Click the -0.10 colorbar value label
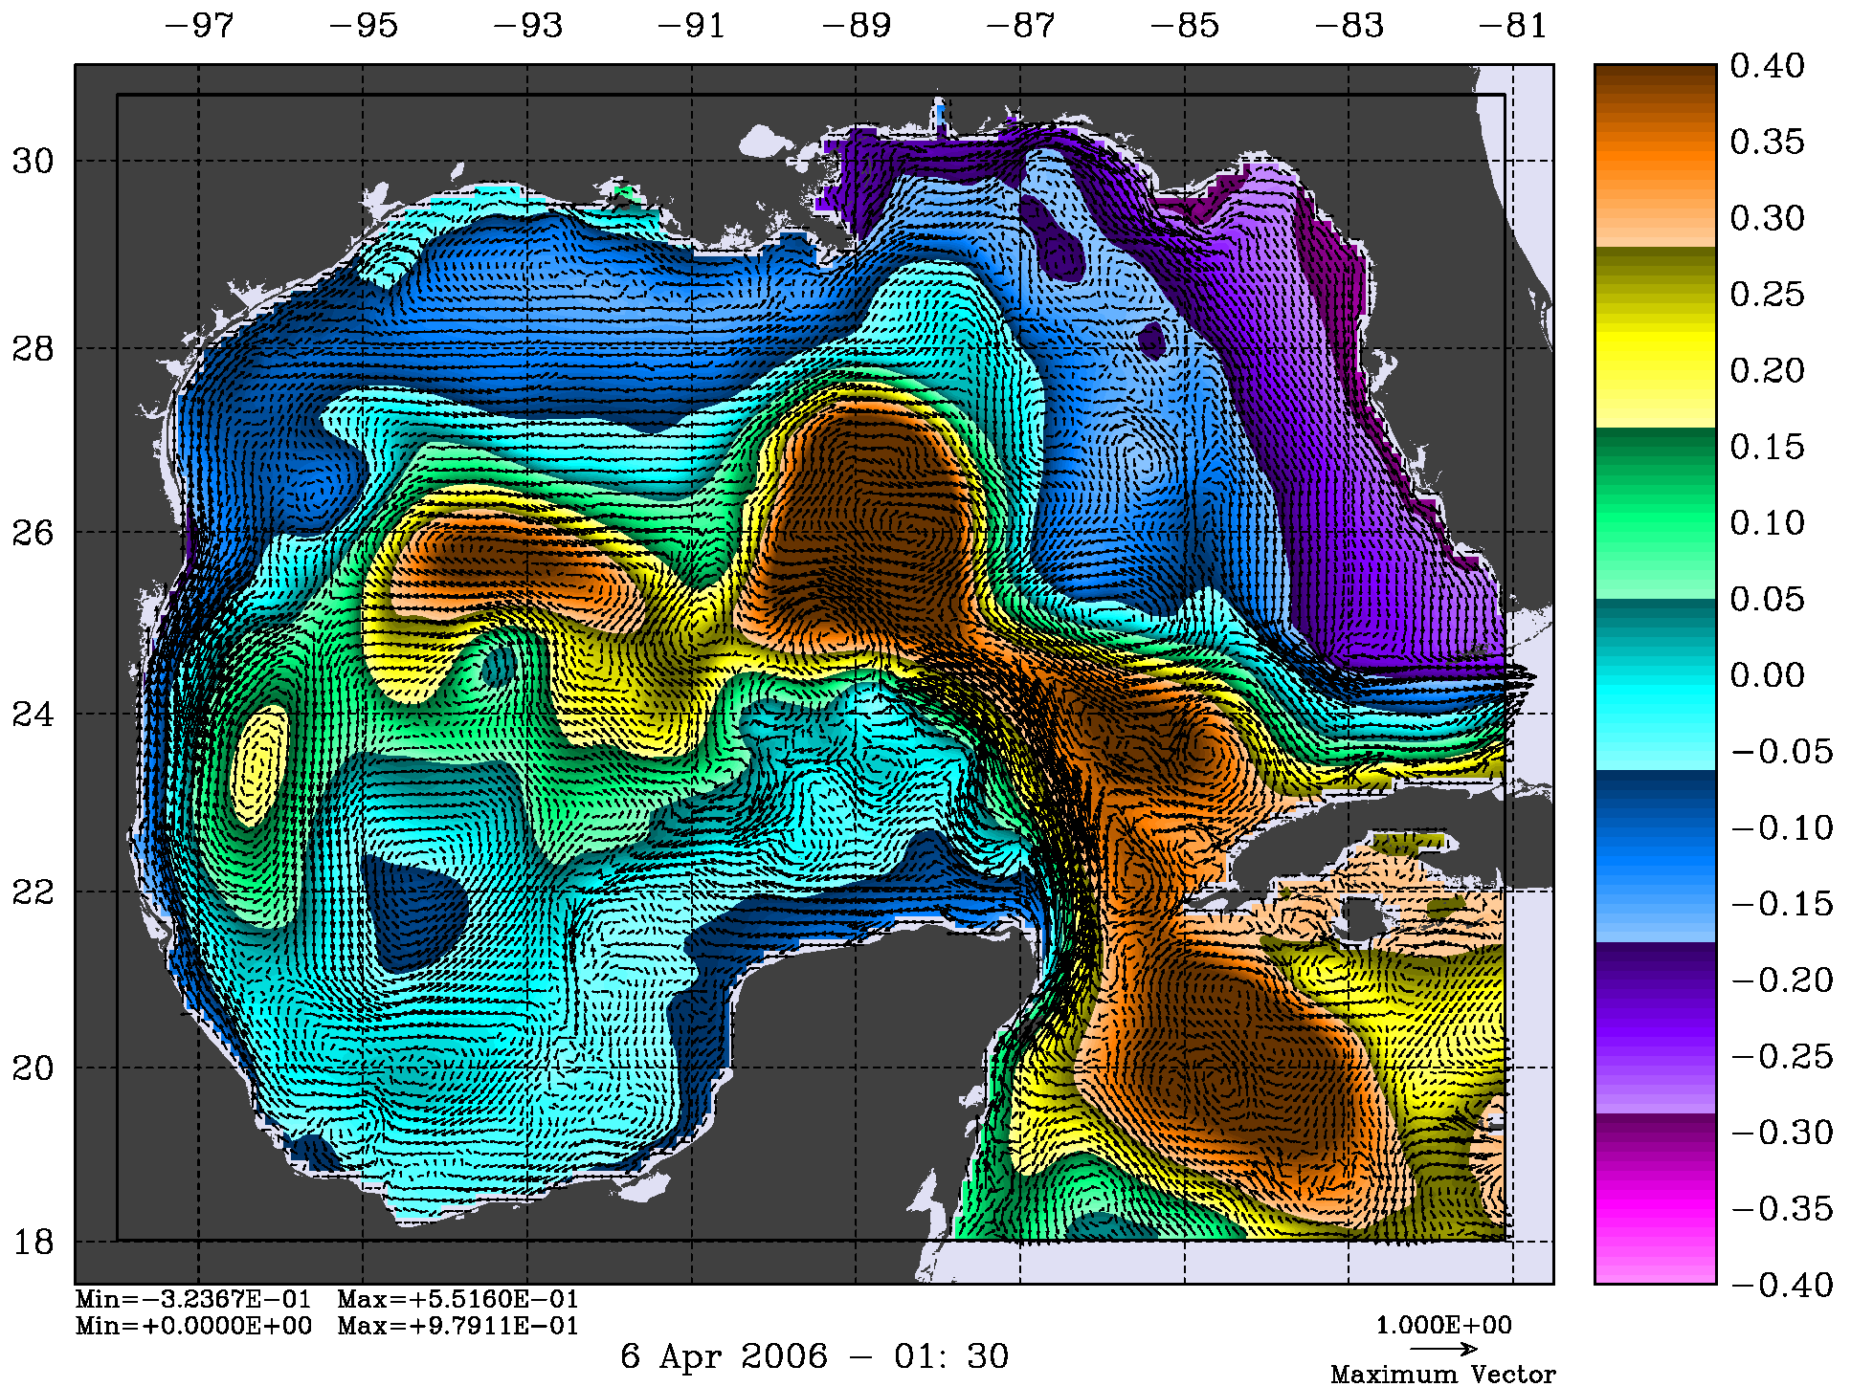The width and height of the screenshot is (1851, 1387). point(1782,827)
